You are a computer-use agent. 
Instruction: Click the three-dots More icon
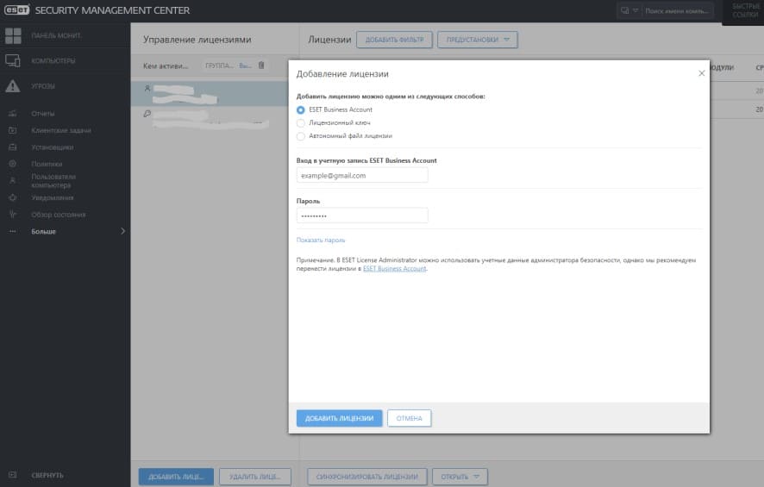[x=13, y=231]
